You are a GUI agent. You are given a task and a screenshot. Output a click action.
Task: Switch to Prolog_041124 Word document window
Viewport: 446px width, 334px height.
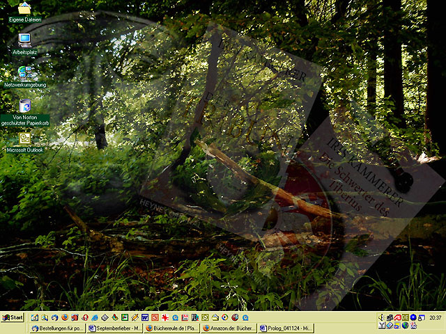coord(286,328)
